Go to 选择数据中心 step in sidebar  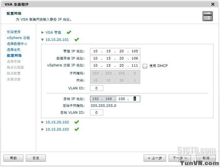[17, 44]
